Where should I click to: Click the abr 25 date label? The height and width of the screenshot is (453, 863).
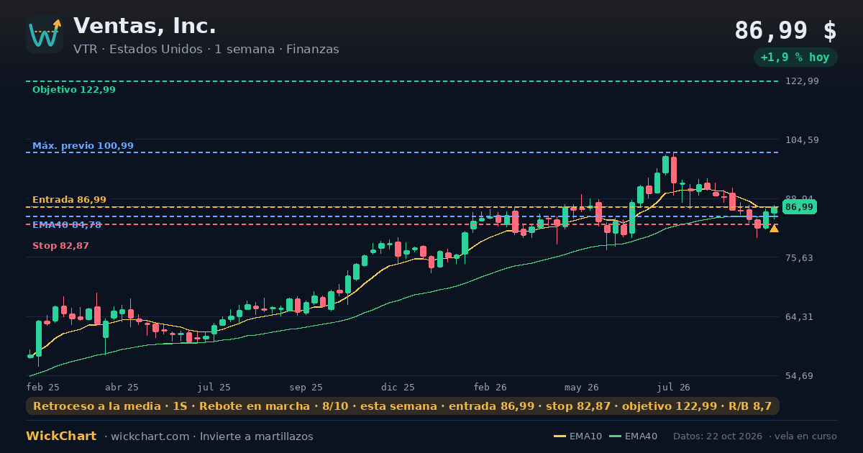coord(122,388)
